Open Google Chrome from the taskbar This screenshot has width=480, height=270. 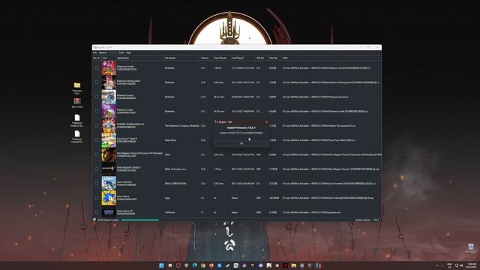point(203,265)
